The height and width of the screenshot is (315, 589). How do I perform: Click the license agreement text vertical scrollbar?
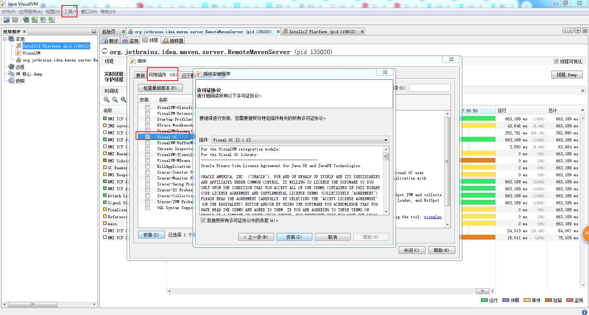click(386, 180)
